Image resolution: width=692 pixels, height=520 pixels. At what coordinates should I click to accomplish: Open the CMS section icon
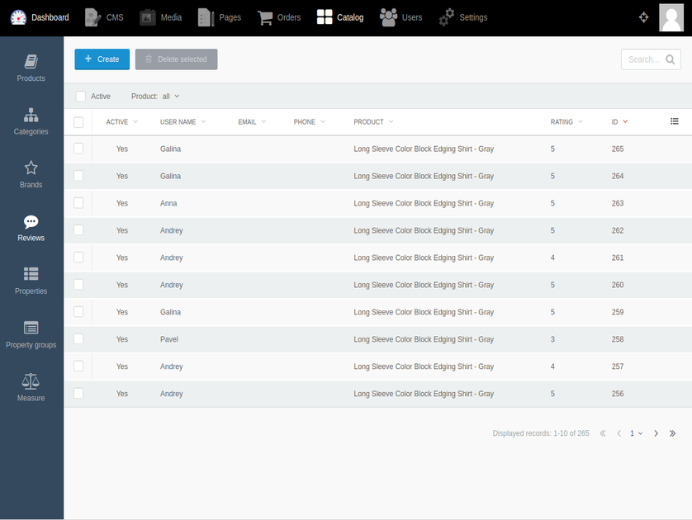click(x=92, y=17)
